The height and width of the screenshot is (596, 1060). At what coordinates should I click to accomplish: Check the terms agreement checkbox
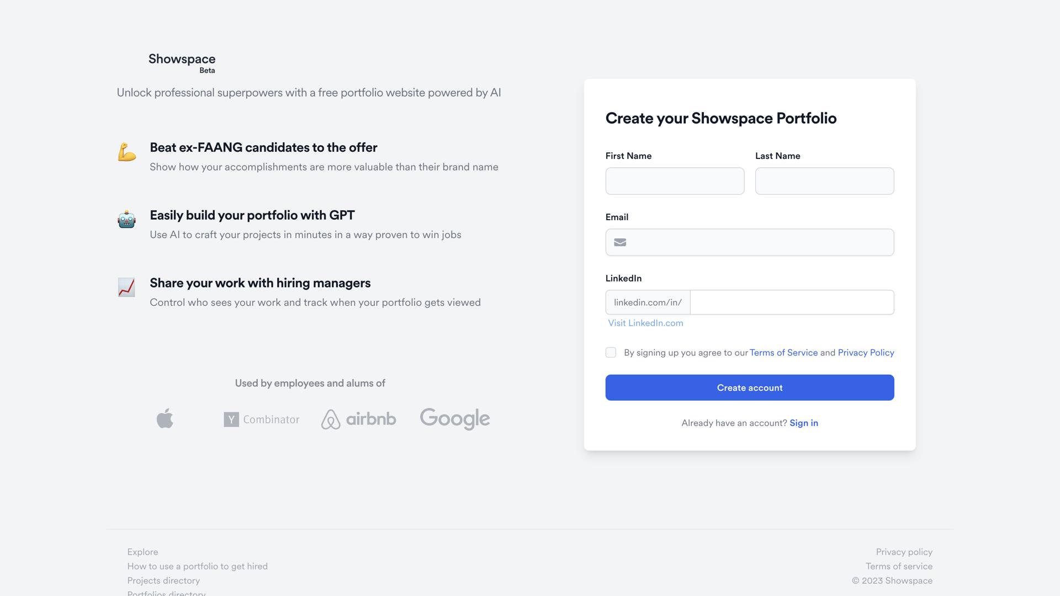click(611, 353)
